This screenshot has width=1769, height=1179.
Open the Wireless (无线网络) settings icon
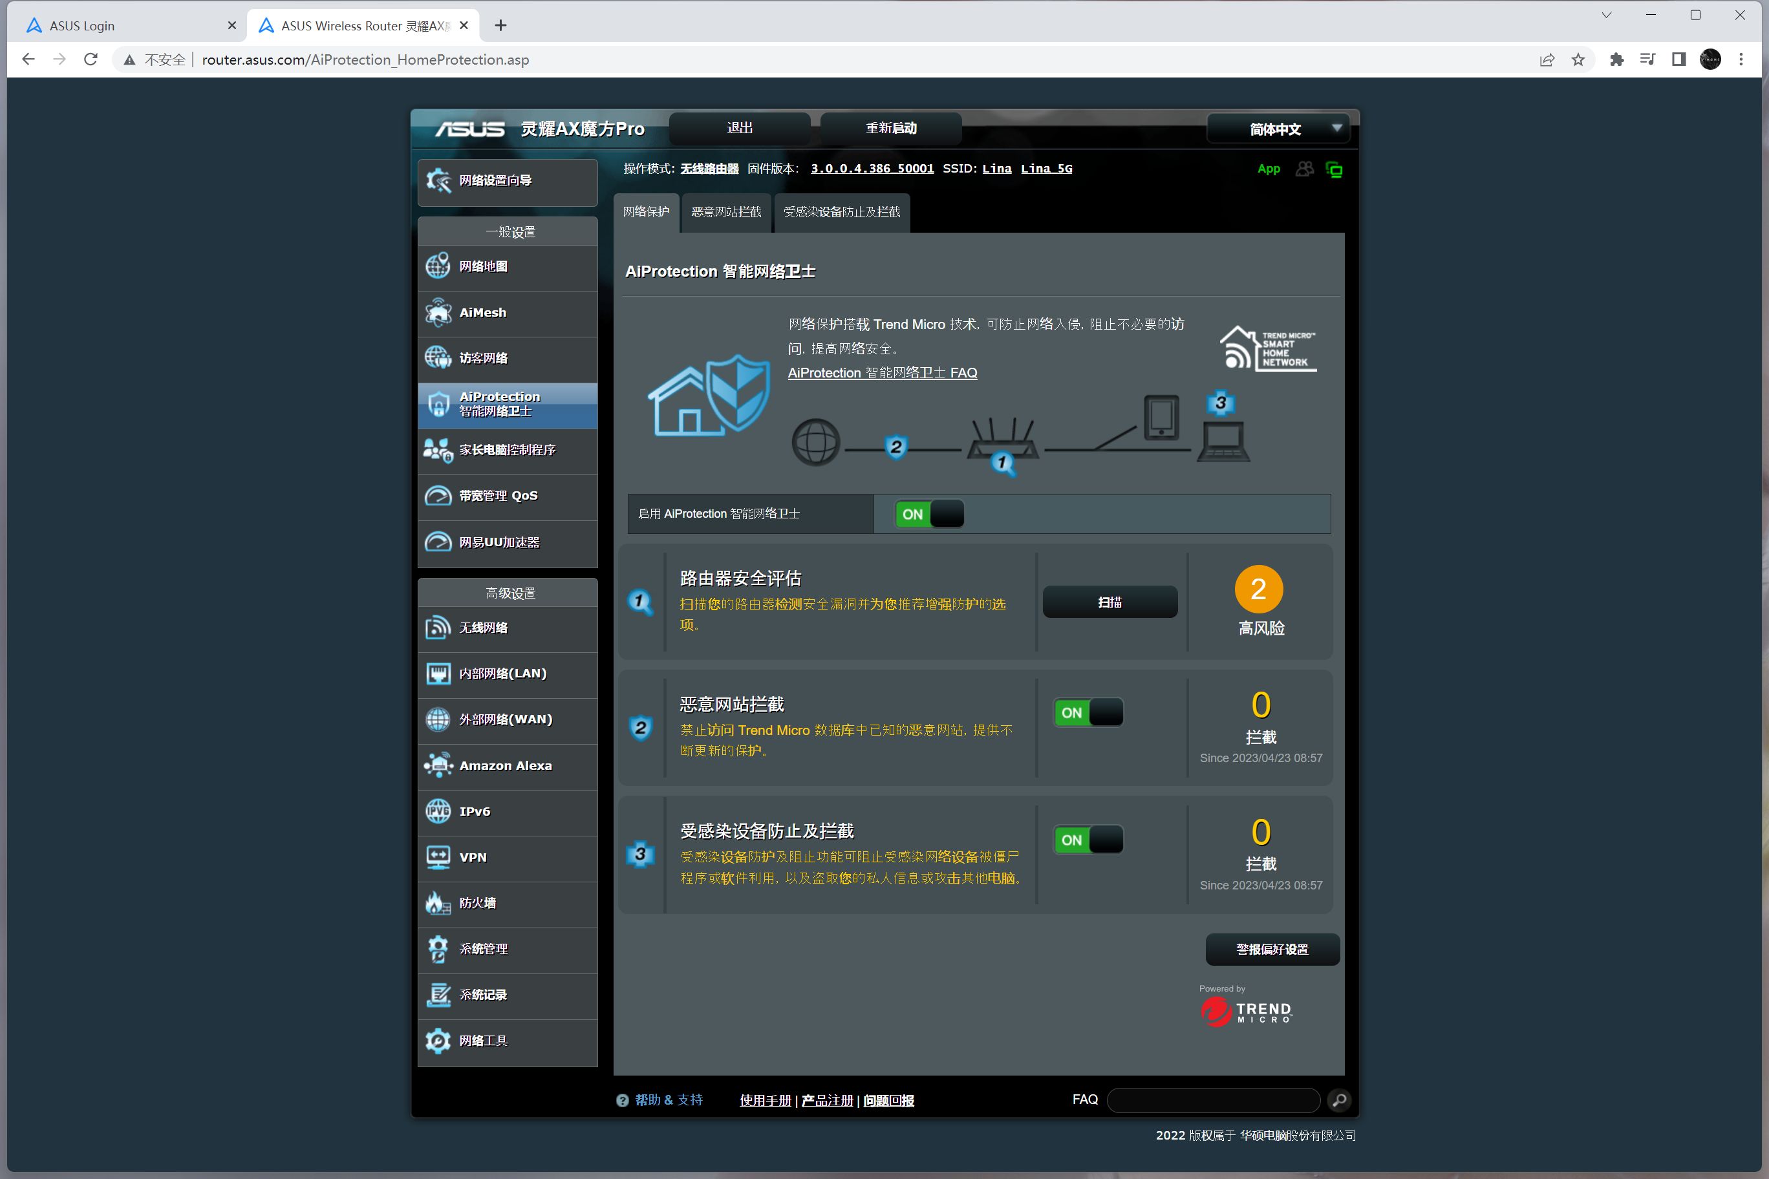click(x=438, y=627)
